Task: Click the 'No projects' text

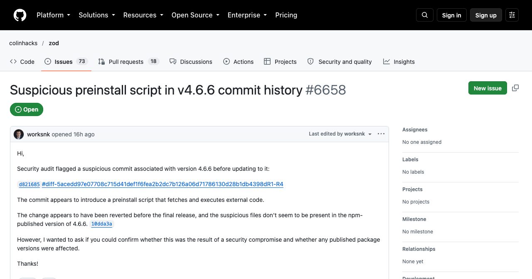Action: 416,202
